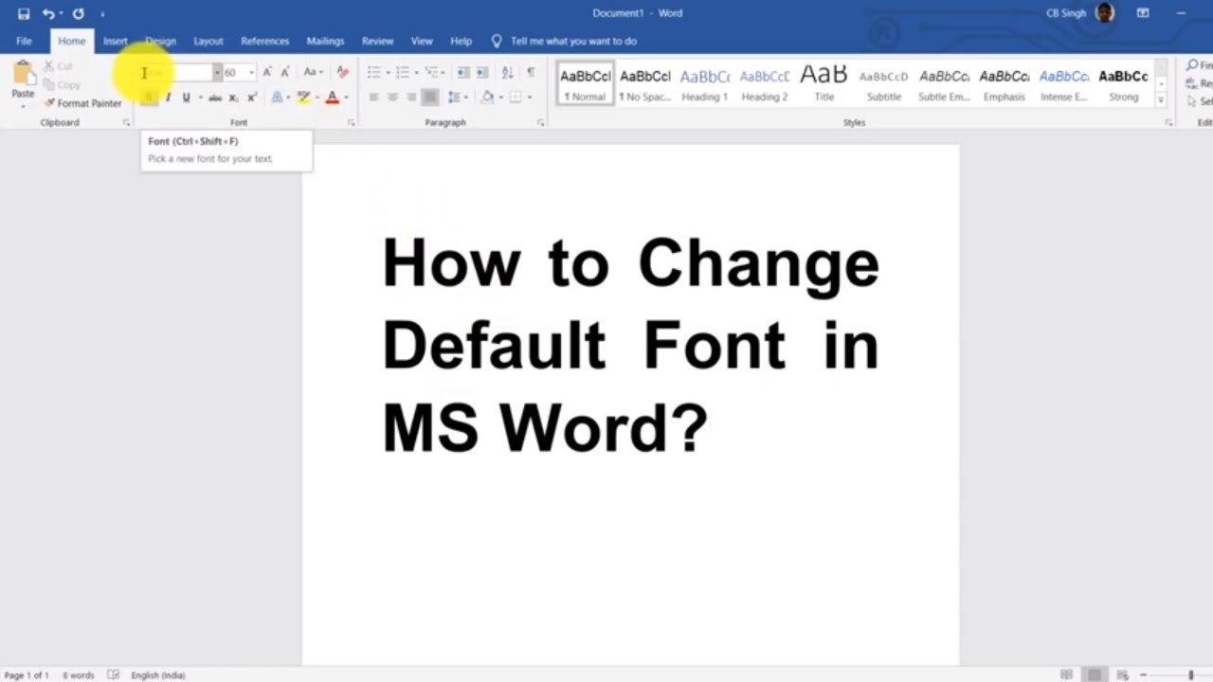
Task: Click the Paste clipboard icon
Action: point(23,74)
